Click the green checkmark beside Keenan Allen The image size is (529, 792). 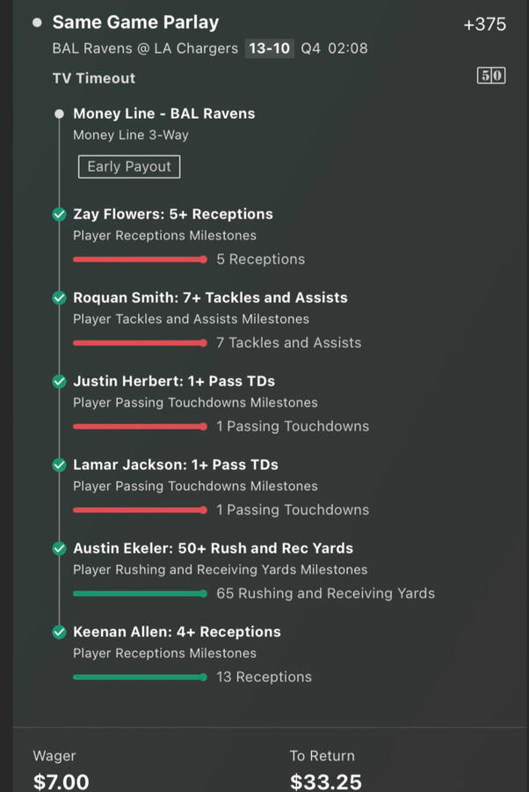coord(59,632)
